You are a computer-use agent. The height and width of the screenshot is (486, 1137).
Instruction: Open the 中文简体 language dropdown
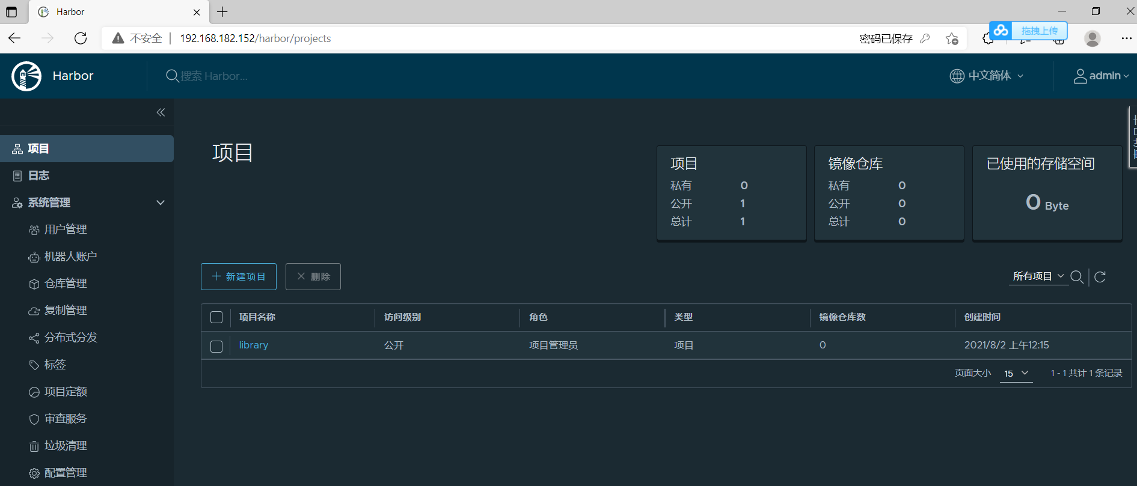coord(987,76)
